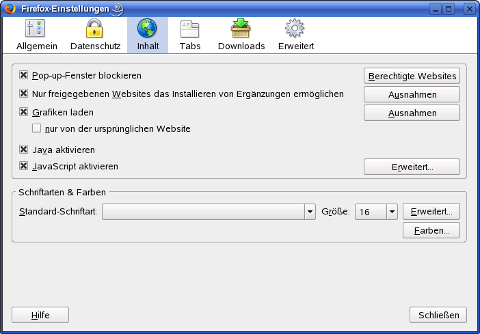The width and height of the screenshot is (480, 334).
Task: Switch to the Tabs pane
Action: pyautogui.click(x=190, y=35)
